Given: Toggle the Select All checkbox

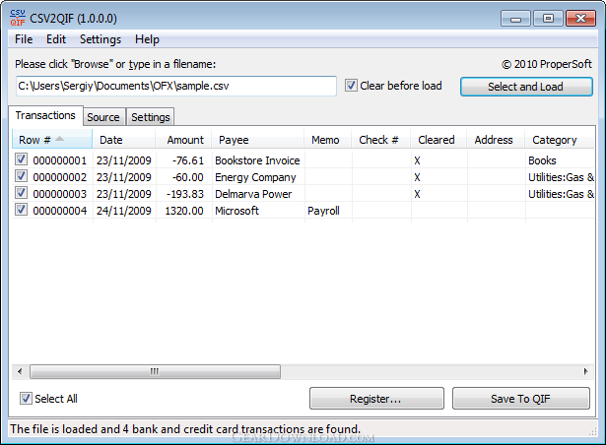Looking at the screenshot, I should click(26, 399).
